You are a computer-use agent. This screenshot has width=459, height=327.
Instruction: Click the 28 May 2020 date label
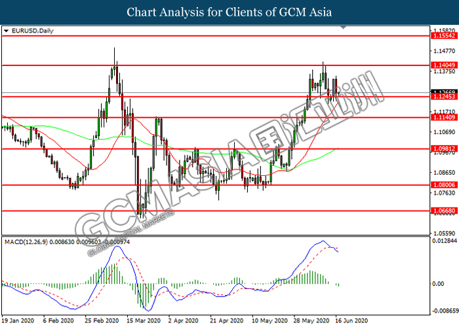[x=311, y=320]
